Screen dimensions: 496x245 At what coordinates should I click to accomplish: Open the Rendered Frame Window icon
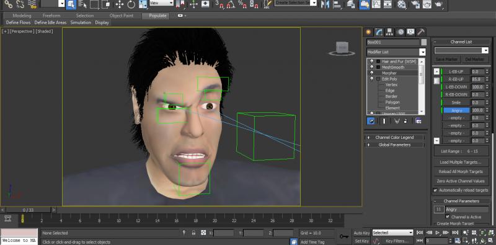[x=427, y=4]
